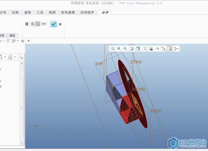Open the 柔性建模 ribbon tab
The height and width of the screenshot is (151, 208).
click(68, 12)
